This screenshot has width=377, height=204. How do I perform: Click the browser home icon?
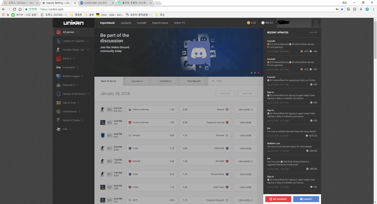click(20, 9)
